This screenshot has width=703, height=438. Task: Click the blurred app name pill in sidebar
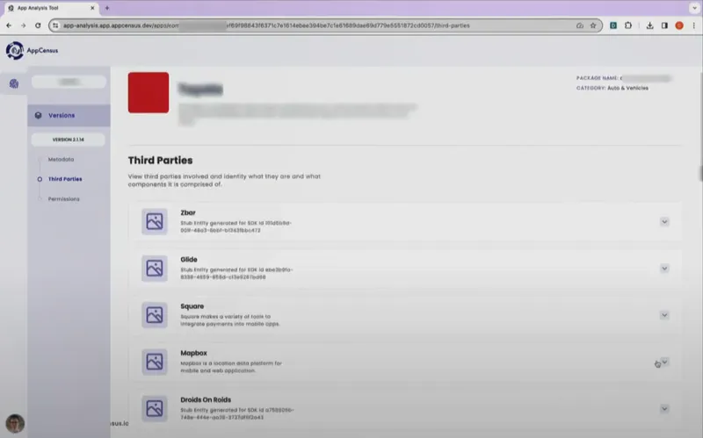(69, 82)
